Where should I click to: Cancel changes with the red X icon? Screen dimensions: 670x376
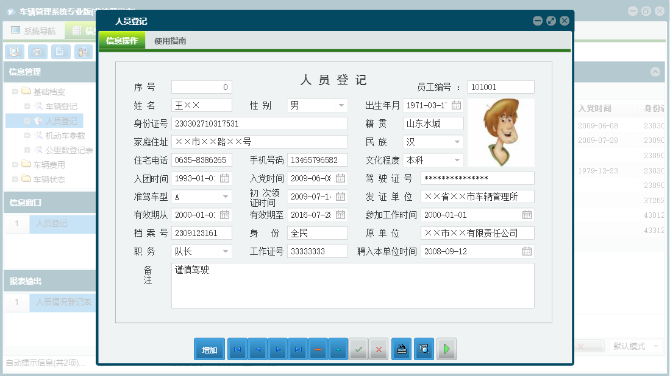[x=378, y=349]
